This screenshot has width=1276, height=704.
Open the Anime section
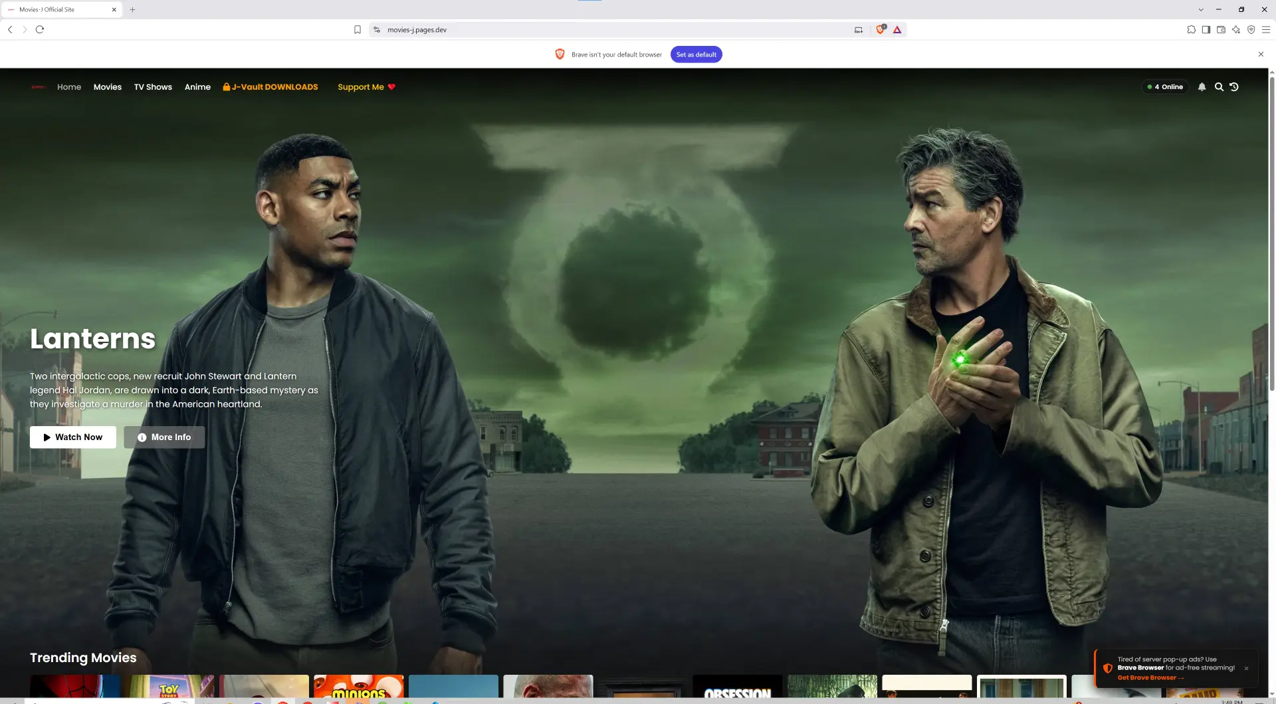197,87
